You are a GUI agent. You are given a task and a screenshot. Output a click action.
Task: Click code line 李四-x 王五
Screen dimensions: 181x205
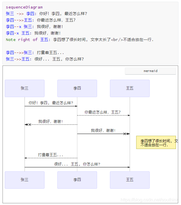33,33
